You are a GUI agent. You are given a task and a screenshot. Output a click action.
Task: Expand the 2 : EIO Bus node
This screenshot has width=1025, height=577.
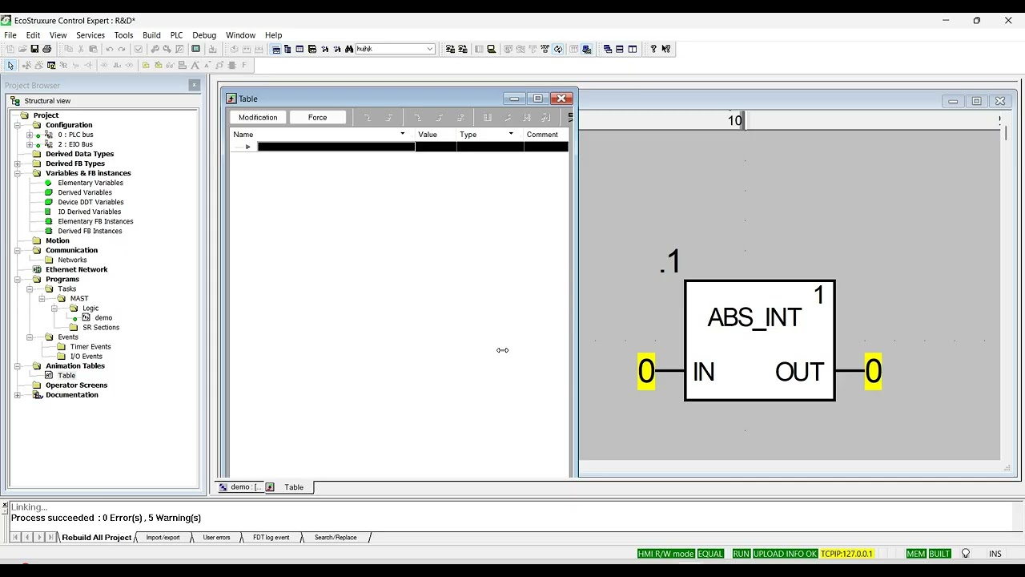coord(30,144)
